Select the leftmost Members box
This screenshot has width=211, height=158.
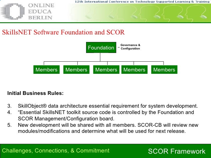46,69
